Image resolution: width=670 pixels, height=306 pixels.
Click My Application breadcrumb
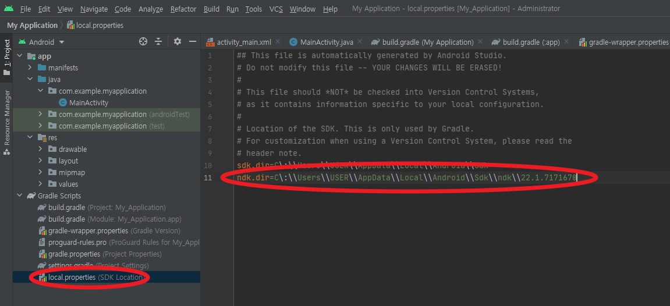pyautogui.click(x=32, y=25)
